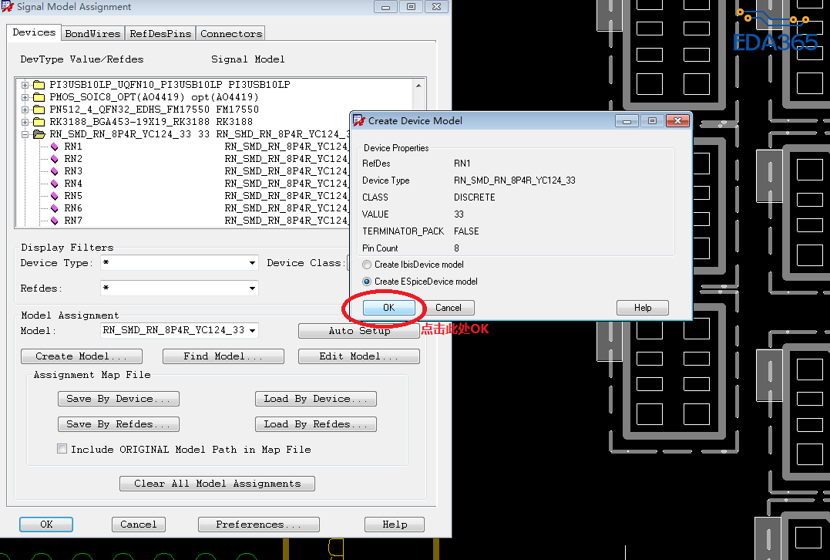The height and width of the screenshot is (560, 830).
Task: Enable Include ORIGINAL Model Path checkbox
Action: click(x=62, y=449)
